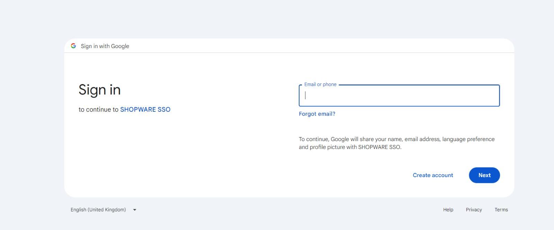Click the language selector dropdown arrow
Image resolution: width=554 pixels, height=230 pixels.
click(135, 210)
